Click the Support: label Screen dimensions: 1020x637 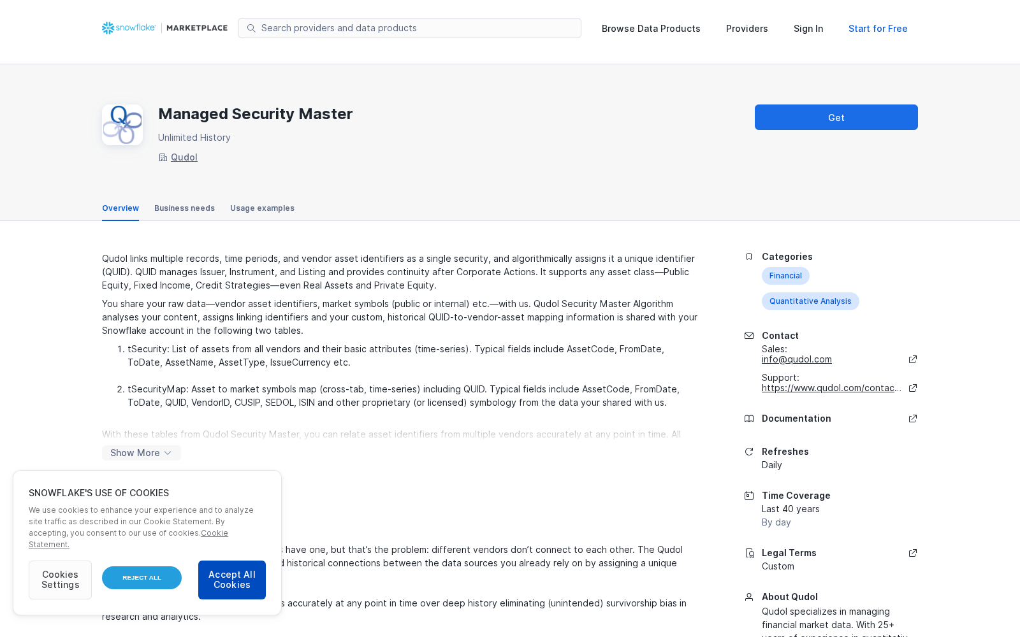coord(780,378)
